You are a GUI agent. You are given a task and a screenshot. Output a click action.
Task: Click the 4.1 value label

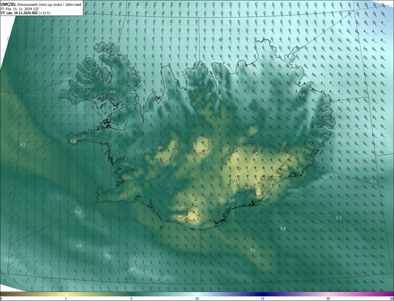click(253, 250)
